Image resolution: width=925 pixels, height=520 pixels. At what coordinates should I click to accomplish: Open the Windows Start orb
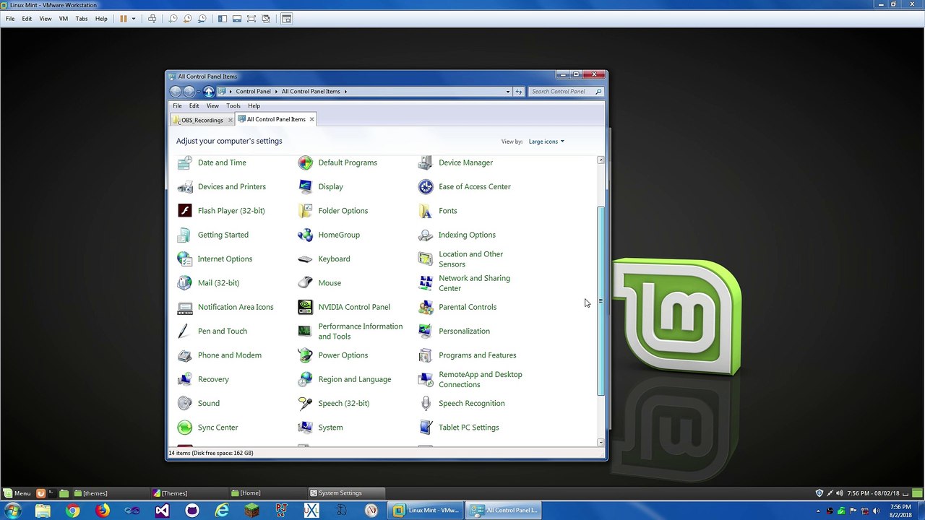[x=13, y=511]
